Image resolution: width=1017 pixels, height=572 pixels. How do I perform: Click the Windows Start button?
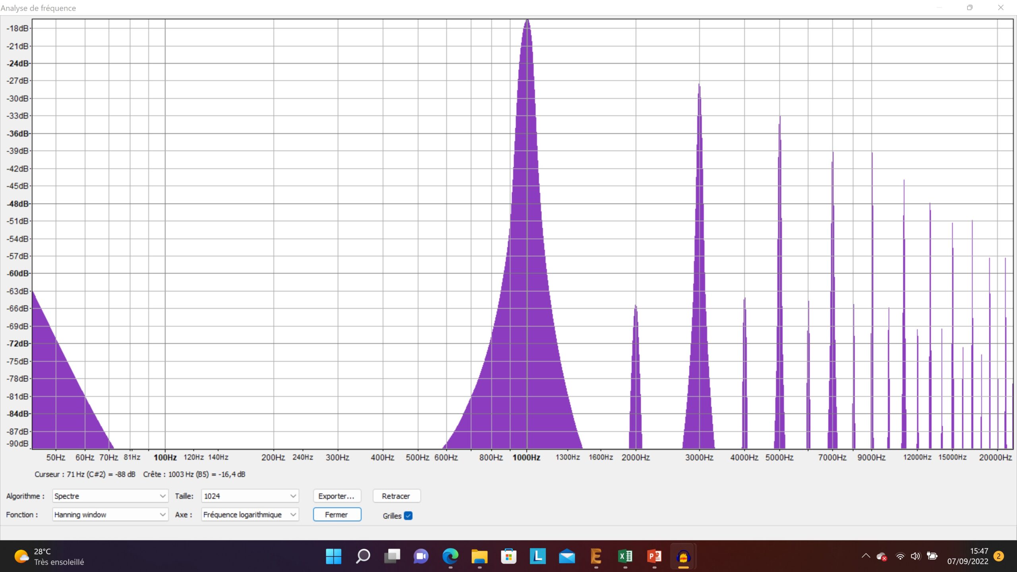point(333,556)
